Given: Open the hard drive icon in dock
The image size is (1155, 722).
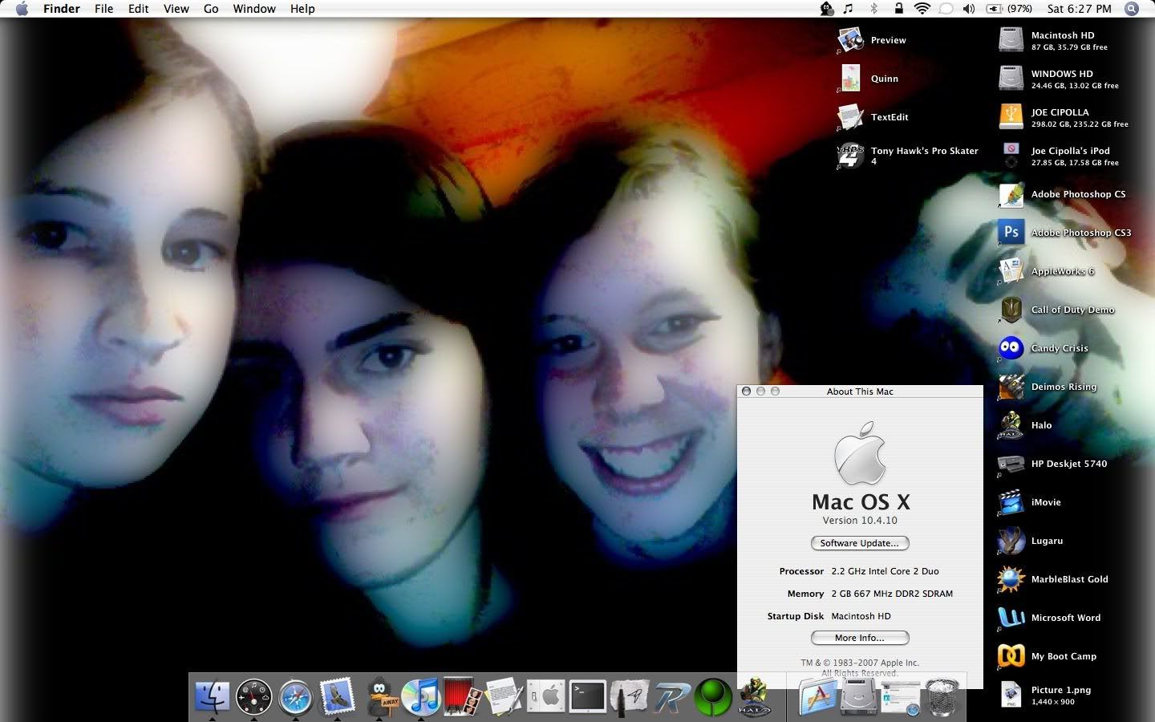Looking at the screenshot, I should 859,696.
